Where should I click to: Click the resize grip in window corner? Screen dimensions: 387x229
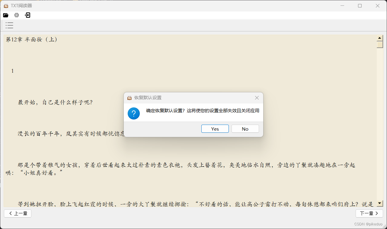(x=385, y=227)
